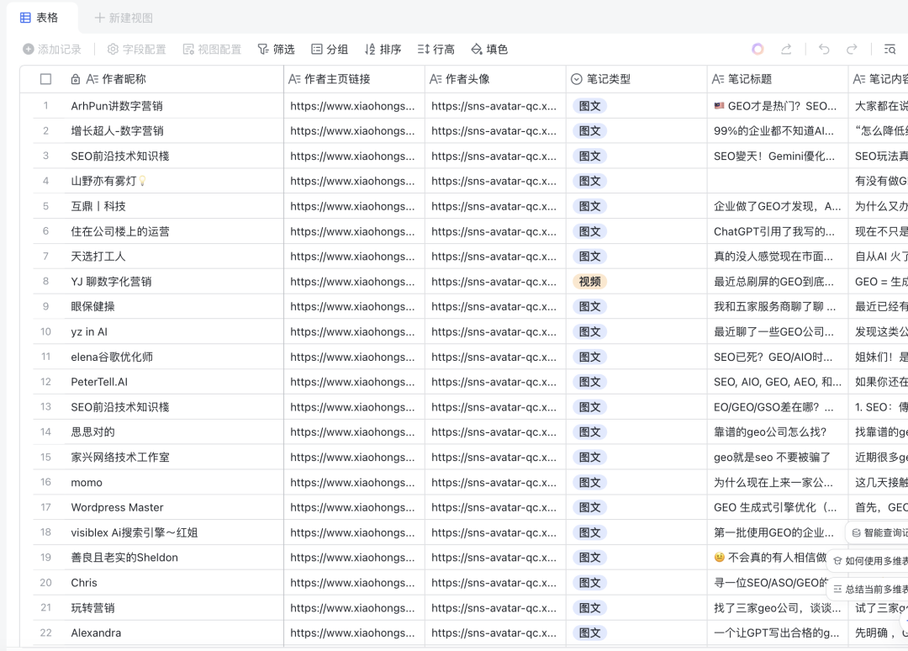Screen dimensions: 908x651
Task: Toggle the select-all checkbox in header row
Action: coord(46,79)
